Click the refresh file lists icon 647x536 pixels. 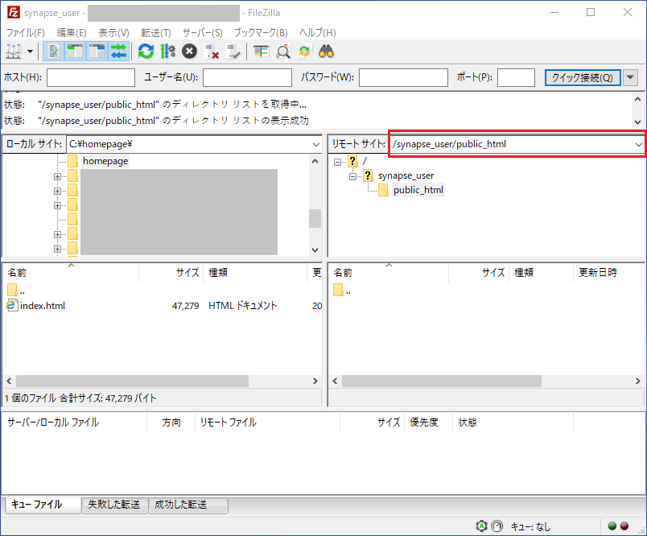[146, 52]
